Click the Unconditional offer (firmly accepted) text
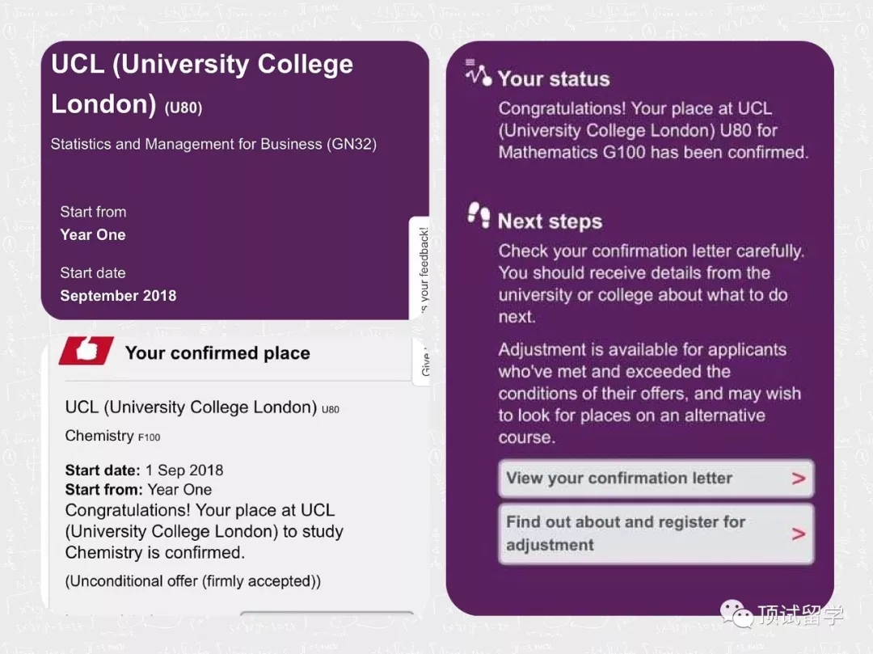The width and height of the screenshot is (873, 654). 193,580
